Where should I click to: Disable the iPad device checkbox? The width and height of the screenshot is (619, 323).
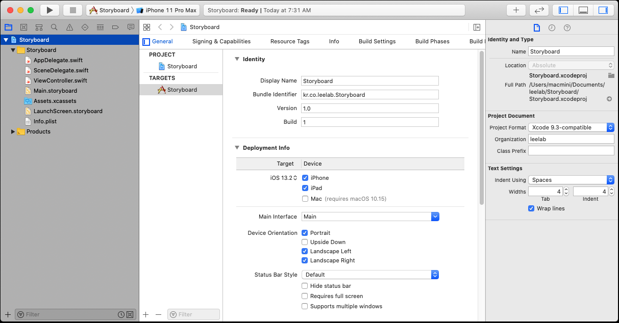pyautogui.click(x=305, y=188)
